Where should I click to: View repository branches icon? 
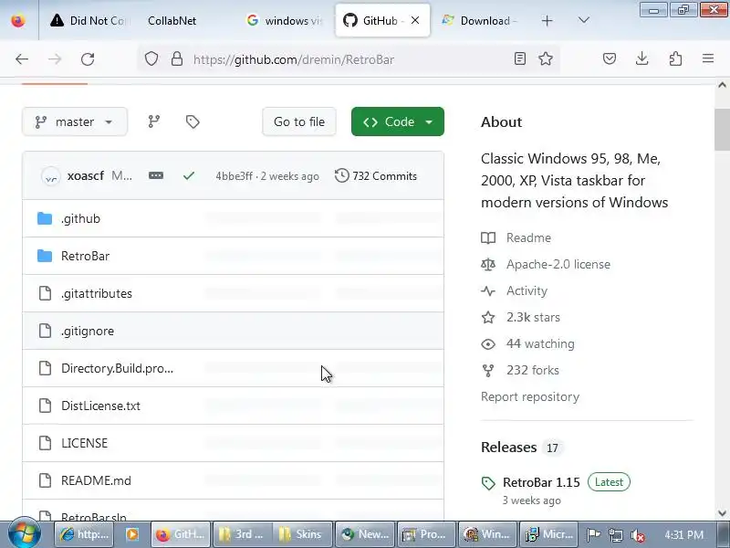tap(154, 121)
